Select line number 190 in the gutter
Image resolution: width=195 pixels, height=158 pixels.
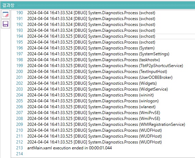pyautogui.click(x=19, y=13)
